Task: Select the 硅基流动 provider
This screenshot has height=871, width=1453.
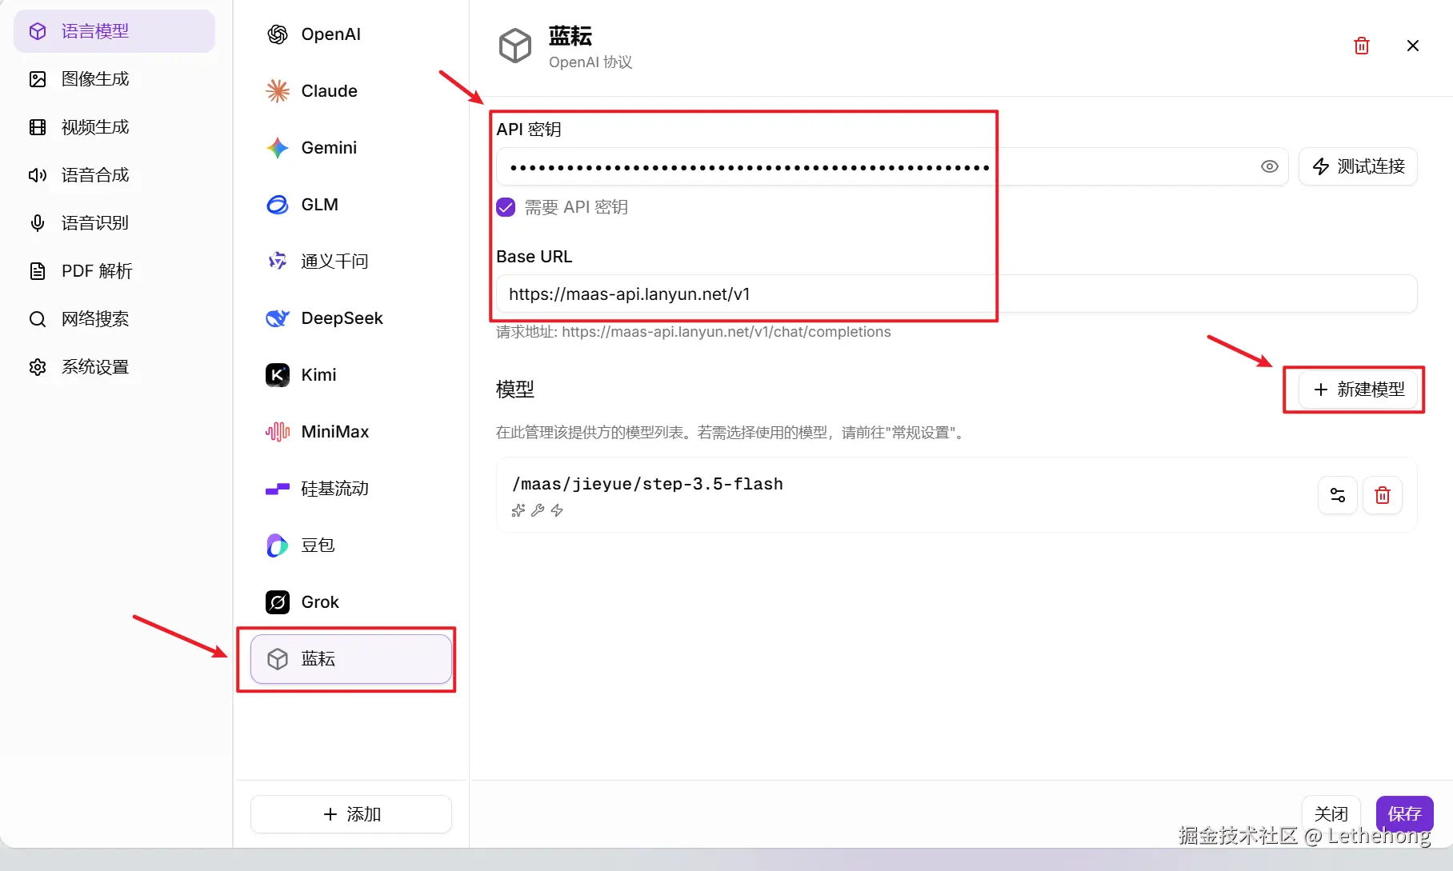Action: tap(351, 489)
